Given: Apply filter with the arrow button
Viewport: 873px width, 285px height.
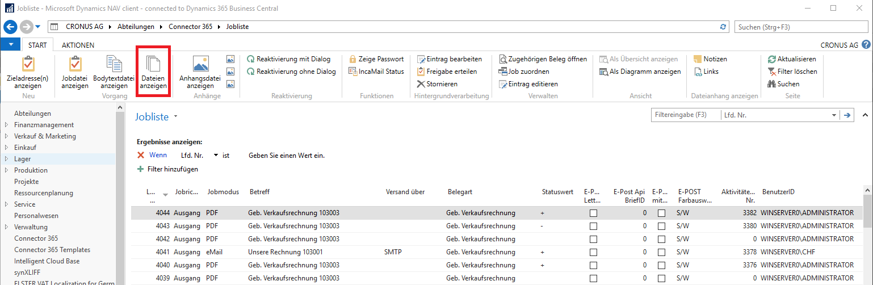Looking at the screenshot, I should pos(847,115).
